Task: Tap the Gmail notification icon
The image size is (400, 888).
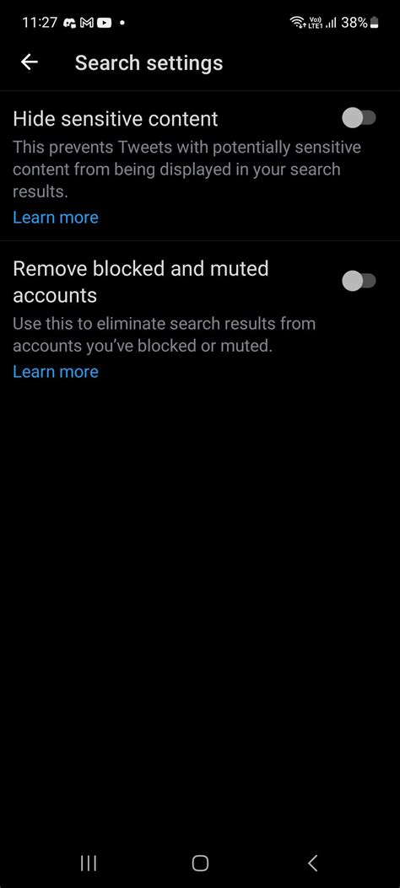Action: coord(87,23)
